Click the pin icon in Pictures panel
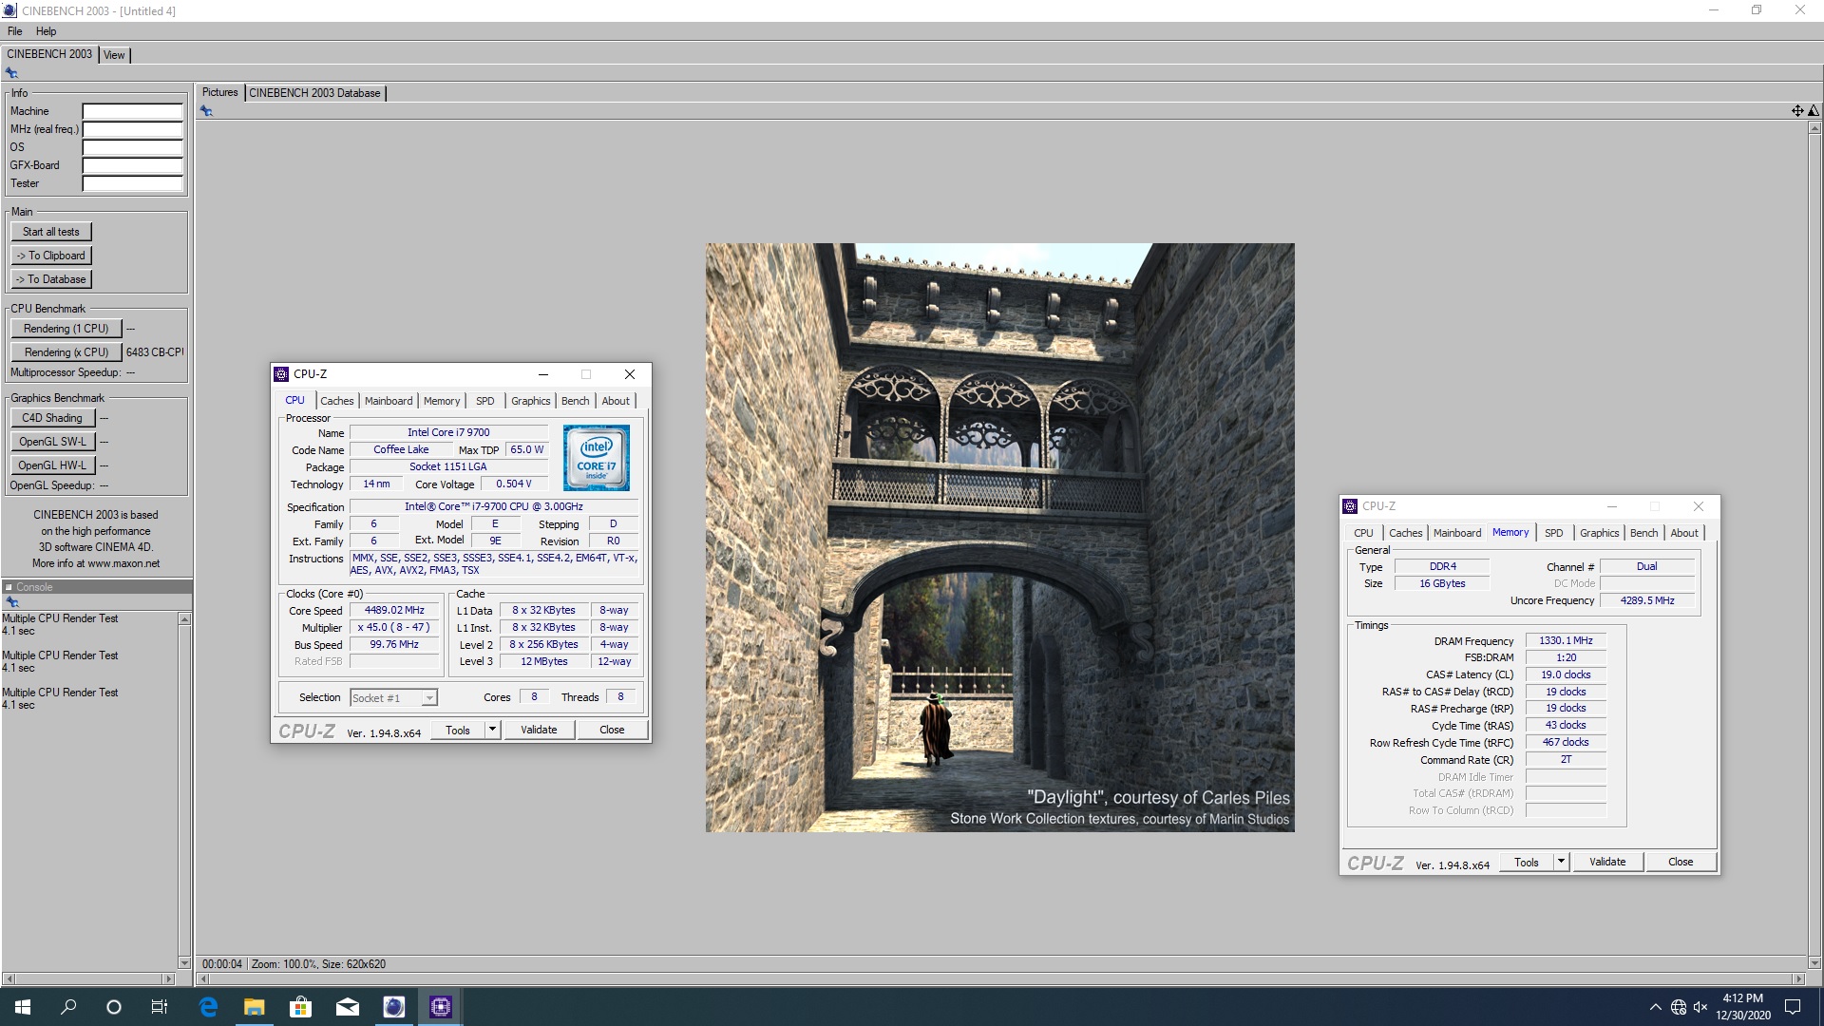 pos(206,111)
